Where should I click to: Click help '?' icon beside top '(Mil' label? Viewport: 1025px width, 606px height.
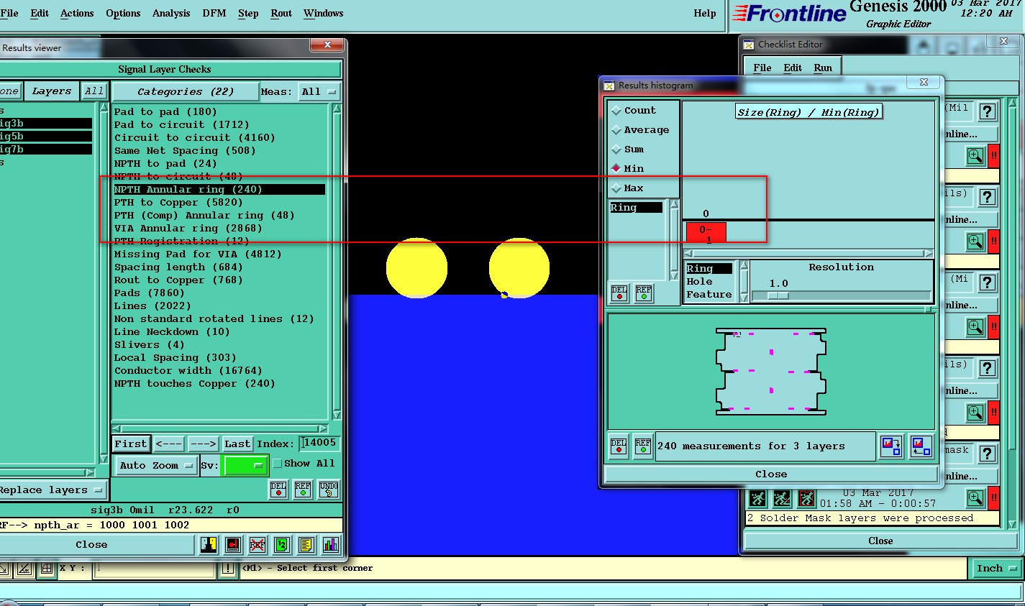(x=988, y=111)
